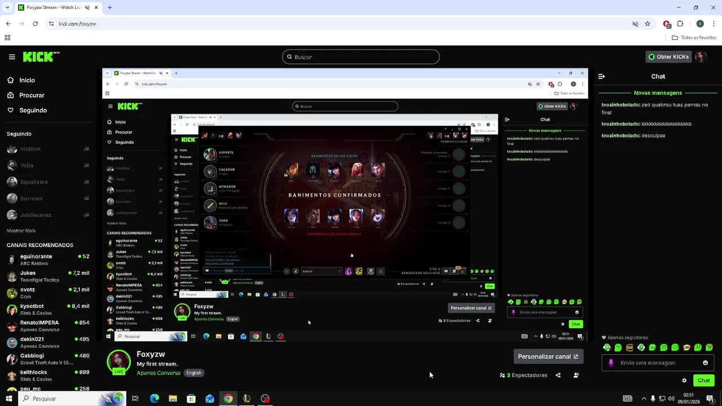Open Microsoft Edge from taskbar
Viewport: 722px width, 406px height.
tap(155, 399)
